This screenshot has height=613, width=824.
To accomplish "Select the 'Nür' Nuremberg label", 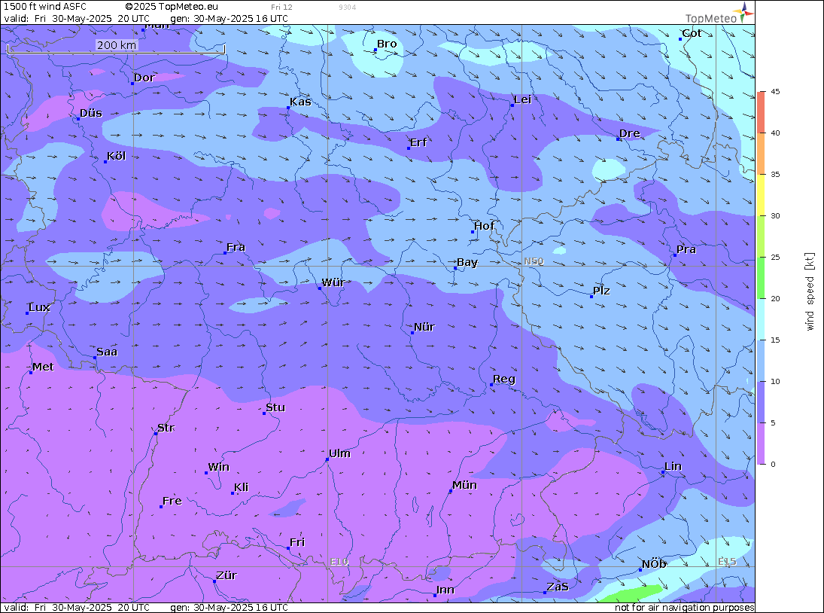I will pyautogui.click(x=424, y=327).
